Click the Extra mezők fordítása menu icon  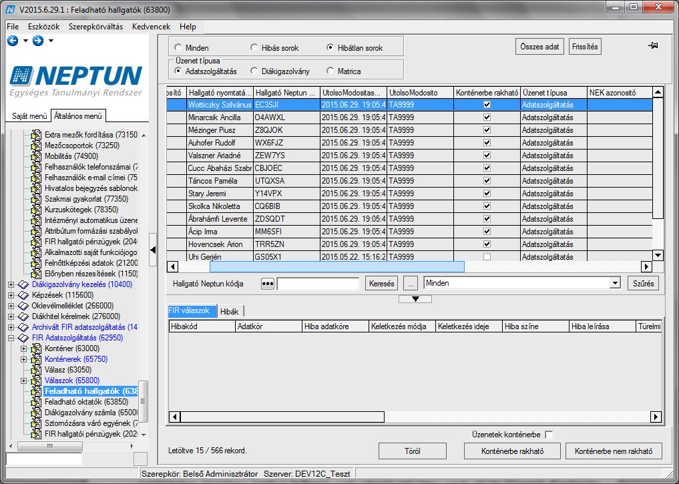pyautogui.click(x=36, y=135)
